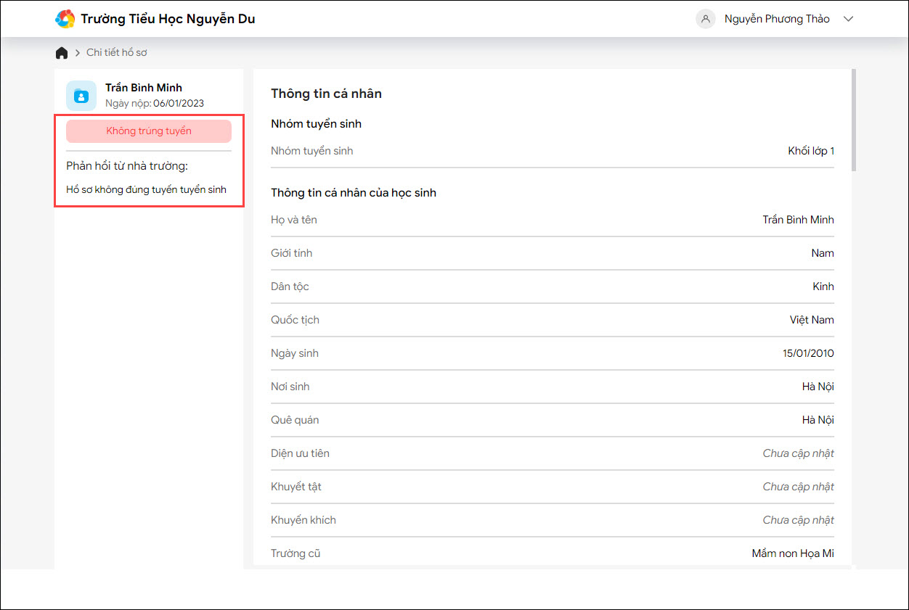Click the 'Thông tin cá nhân' heading
Image resolution: width=909 pixels, height=610 pixels.
326,94
